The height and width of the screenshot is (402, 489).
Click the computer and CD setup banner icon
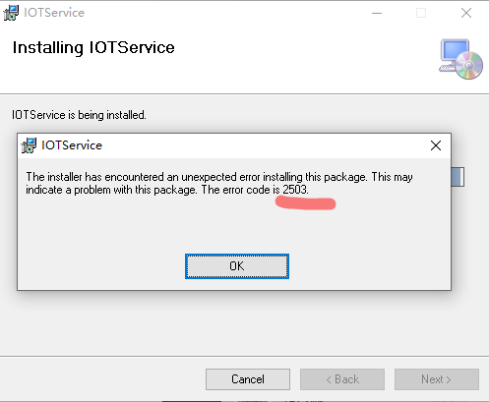pyautogui.click(x=460, y=59)
